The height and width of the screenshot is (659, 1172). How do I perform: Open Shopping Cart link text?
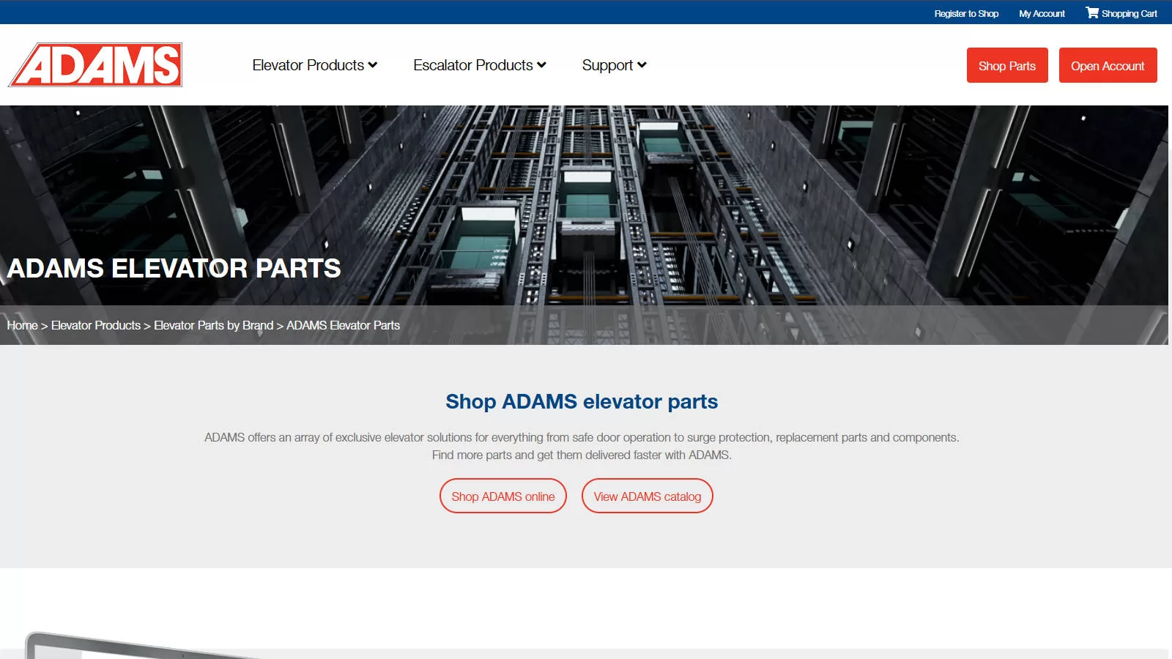1129,13
